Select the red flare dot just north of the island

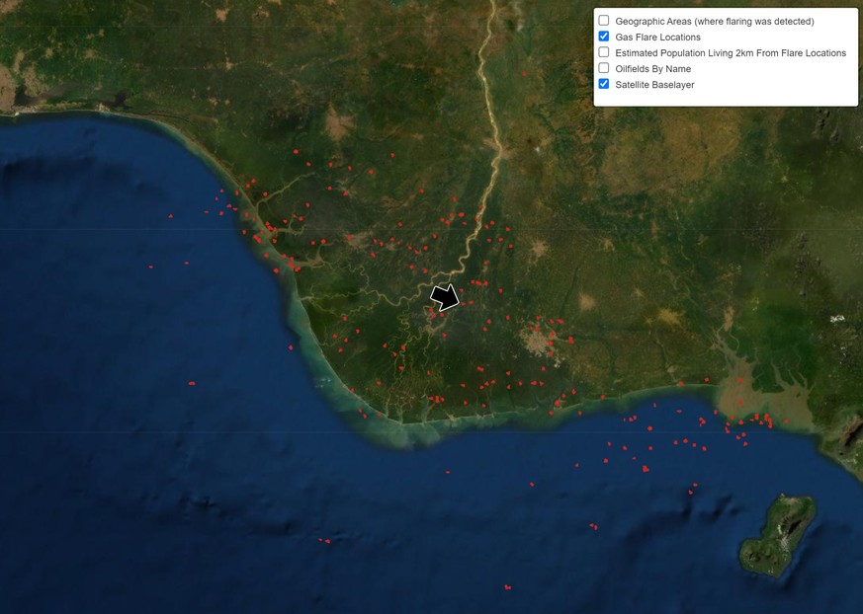click(694, 485)
